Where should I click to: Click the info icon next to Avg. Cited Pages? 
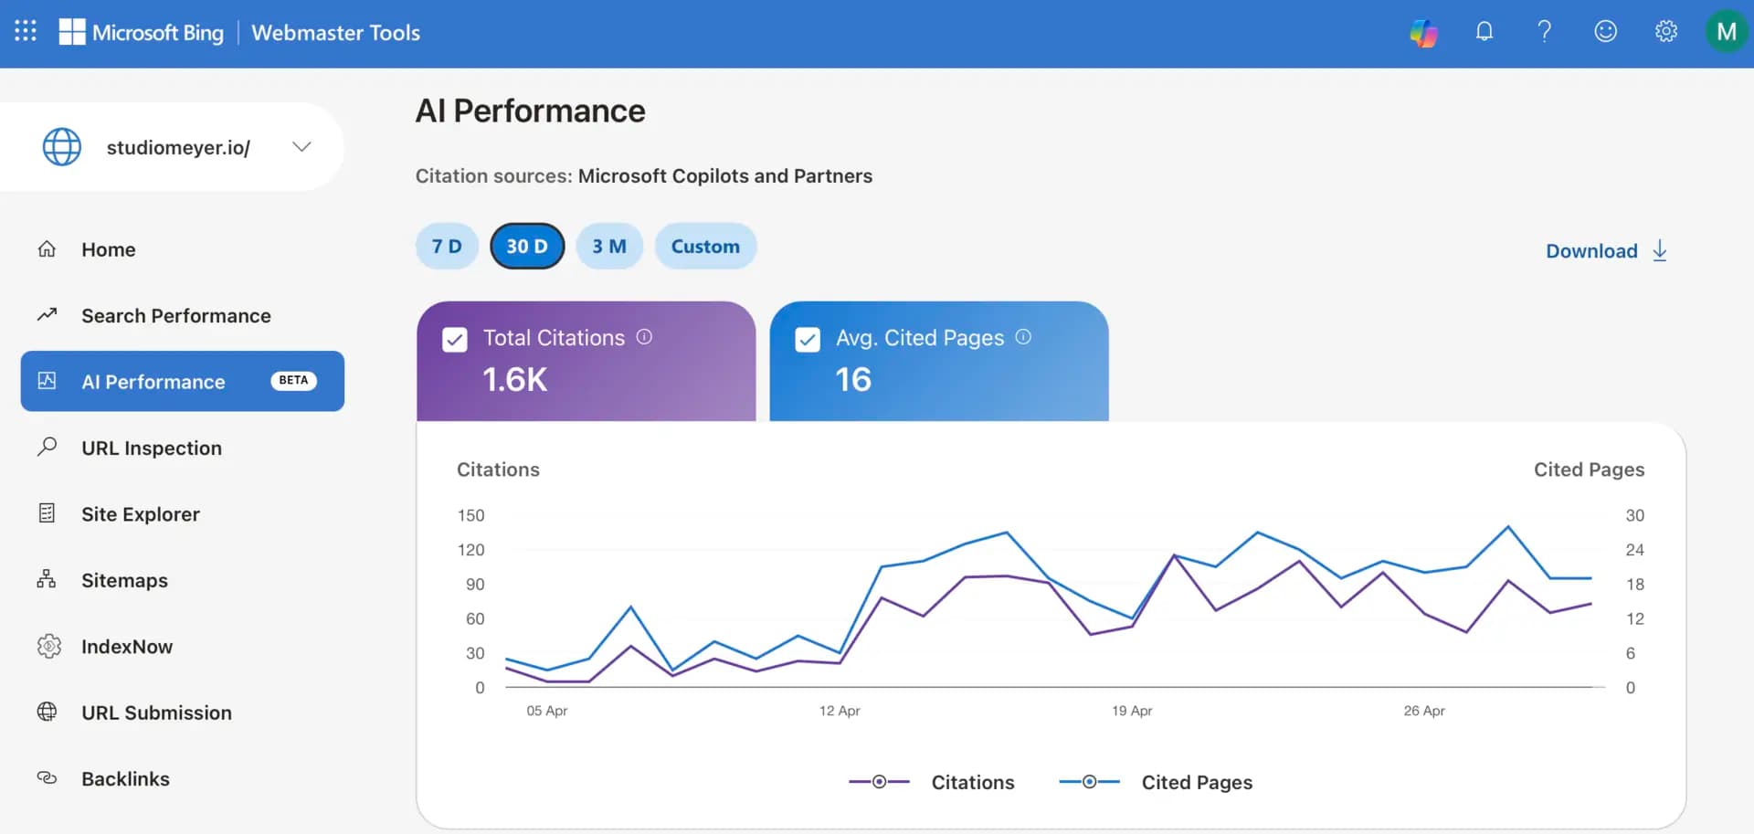[1023, 336]
